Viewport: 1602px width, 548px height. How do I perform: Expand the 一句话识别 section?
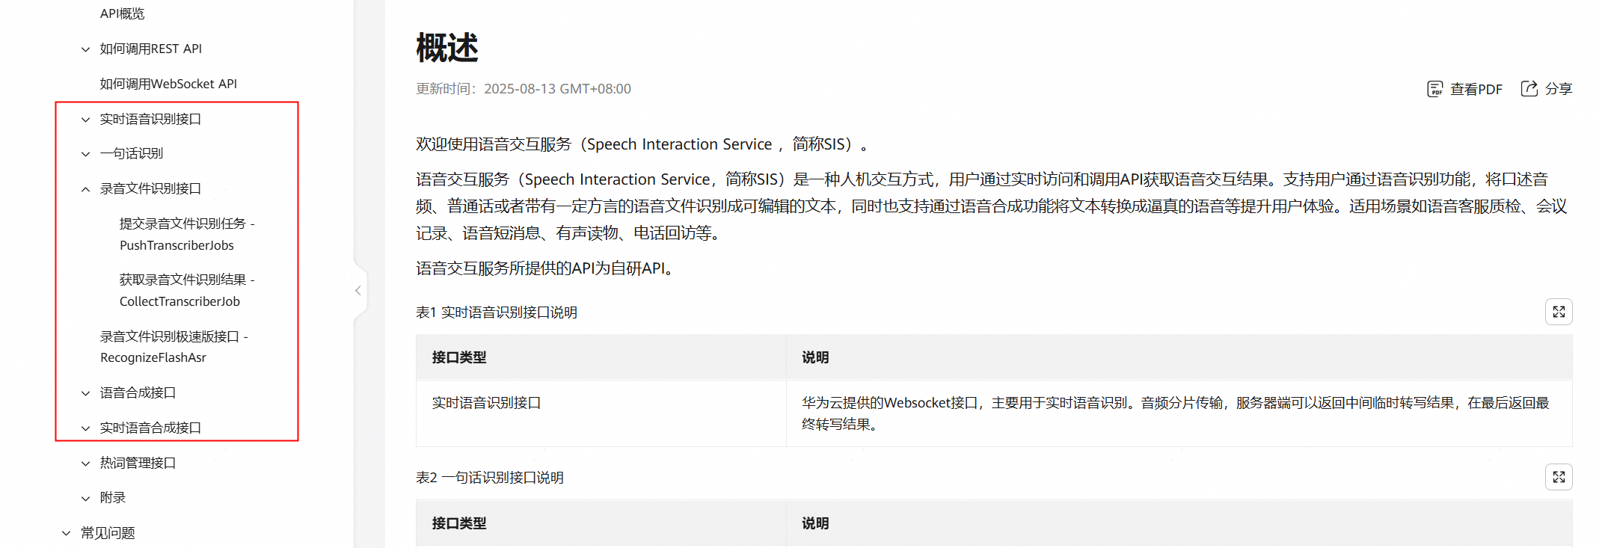(86, 154)
